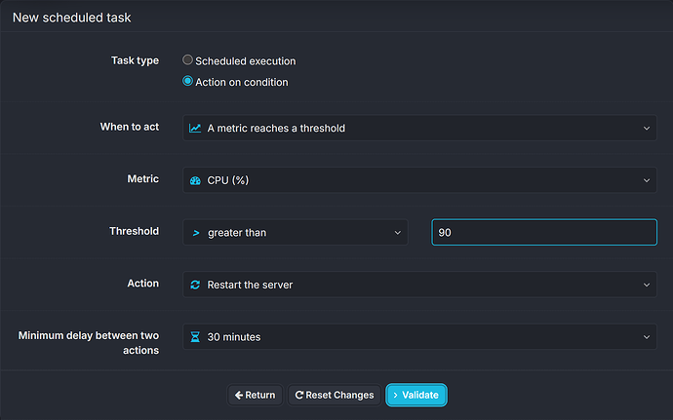The height and width of the screenshot is (420, 673).
Task: Click the Action field label
Action: (143, 284)
